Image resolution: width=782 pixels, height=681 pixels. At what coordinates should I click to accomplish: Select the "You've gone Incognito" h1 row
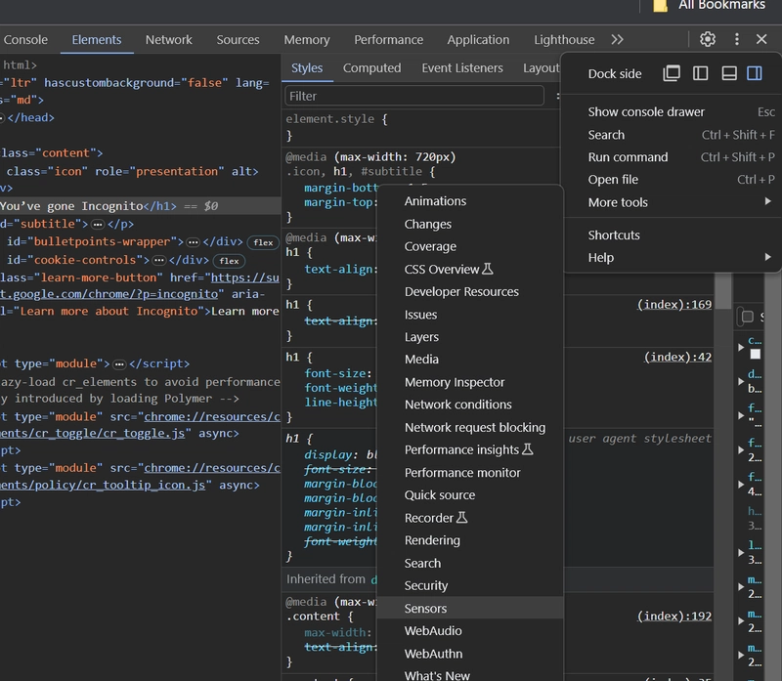point(140,206)
